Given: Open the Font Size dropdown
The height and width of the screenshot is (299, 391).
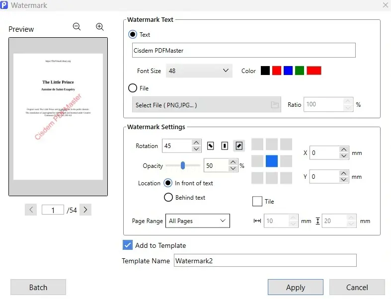Looking at the screenshot, I should [x=199, y=71].
